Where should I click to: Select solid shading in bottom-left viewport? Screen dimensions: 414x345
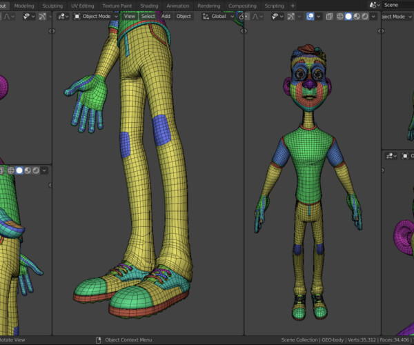tap(19, 170)
